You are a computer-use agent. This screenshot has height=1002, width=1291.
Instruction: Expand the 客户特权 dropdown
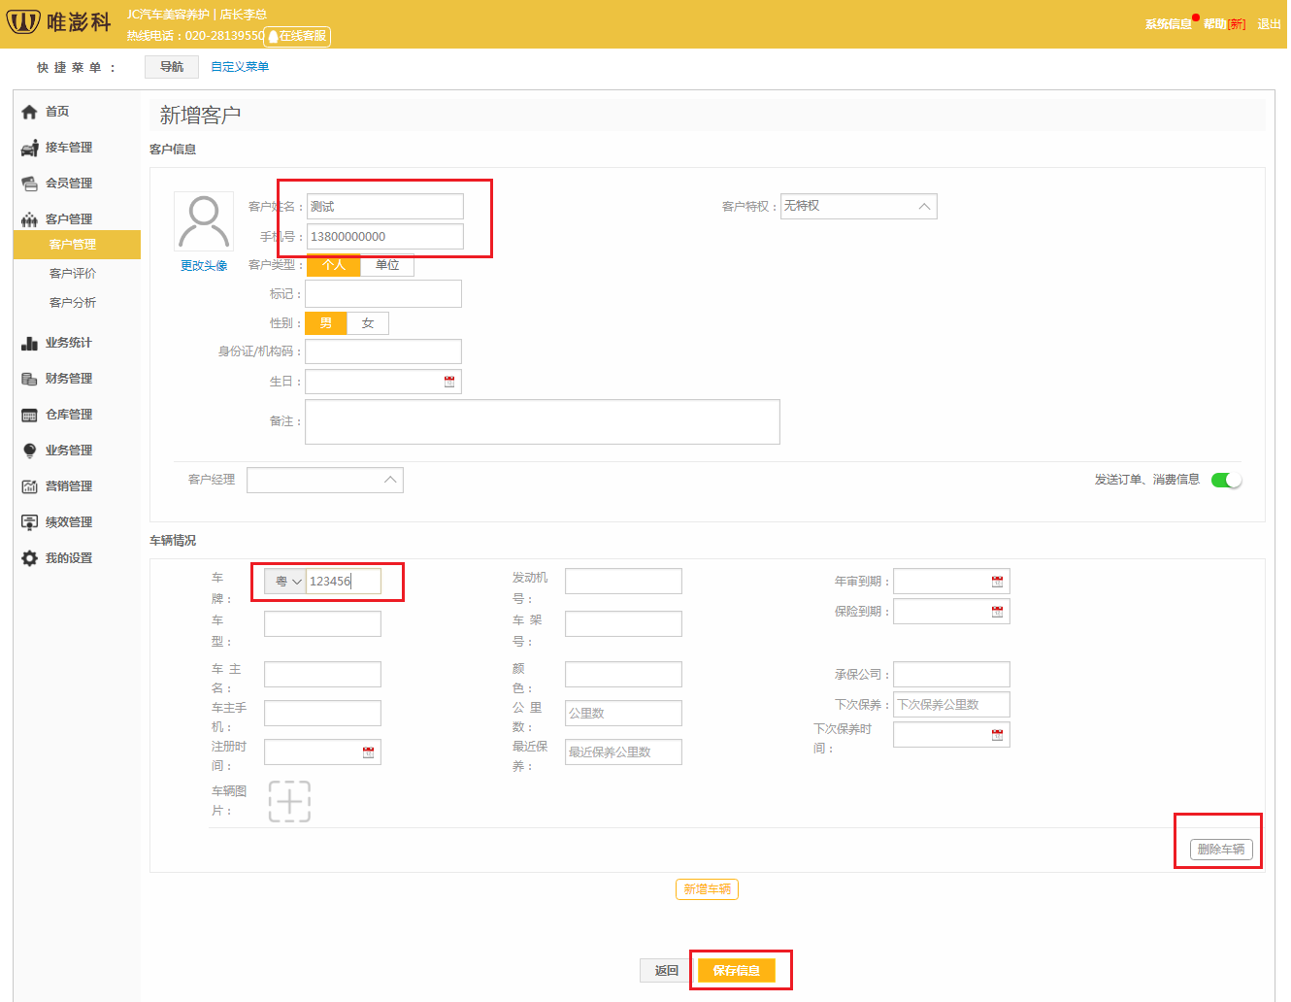click(858, 206)
